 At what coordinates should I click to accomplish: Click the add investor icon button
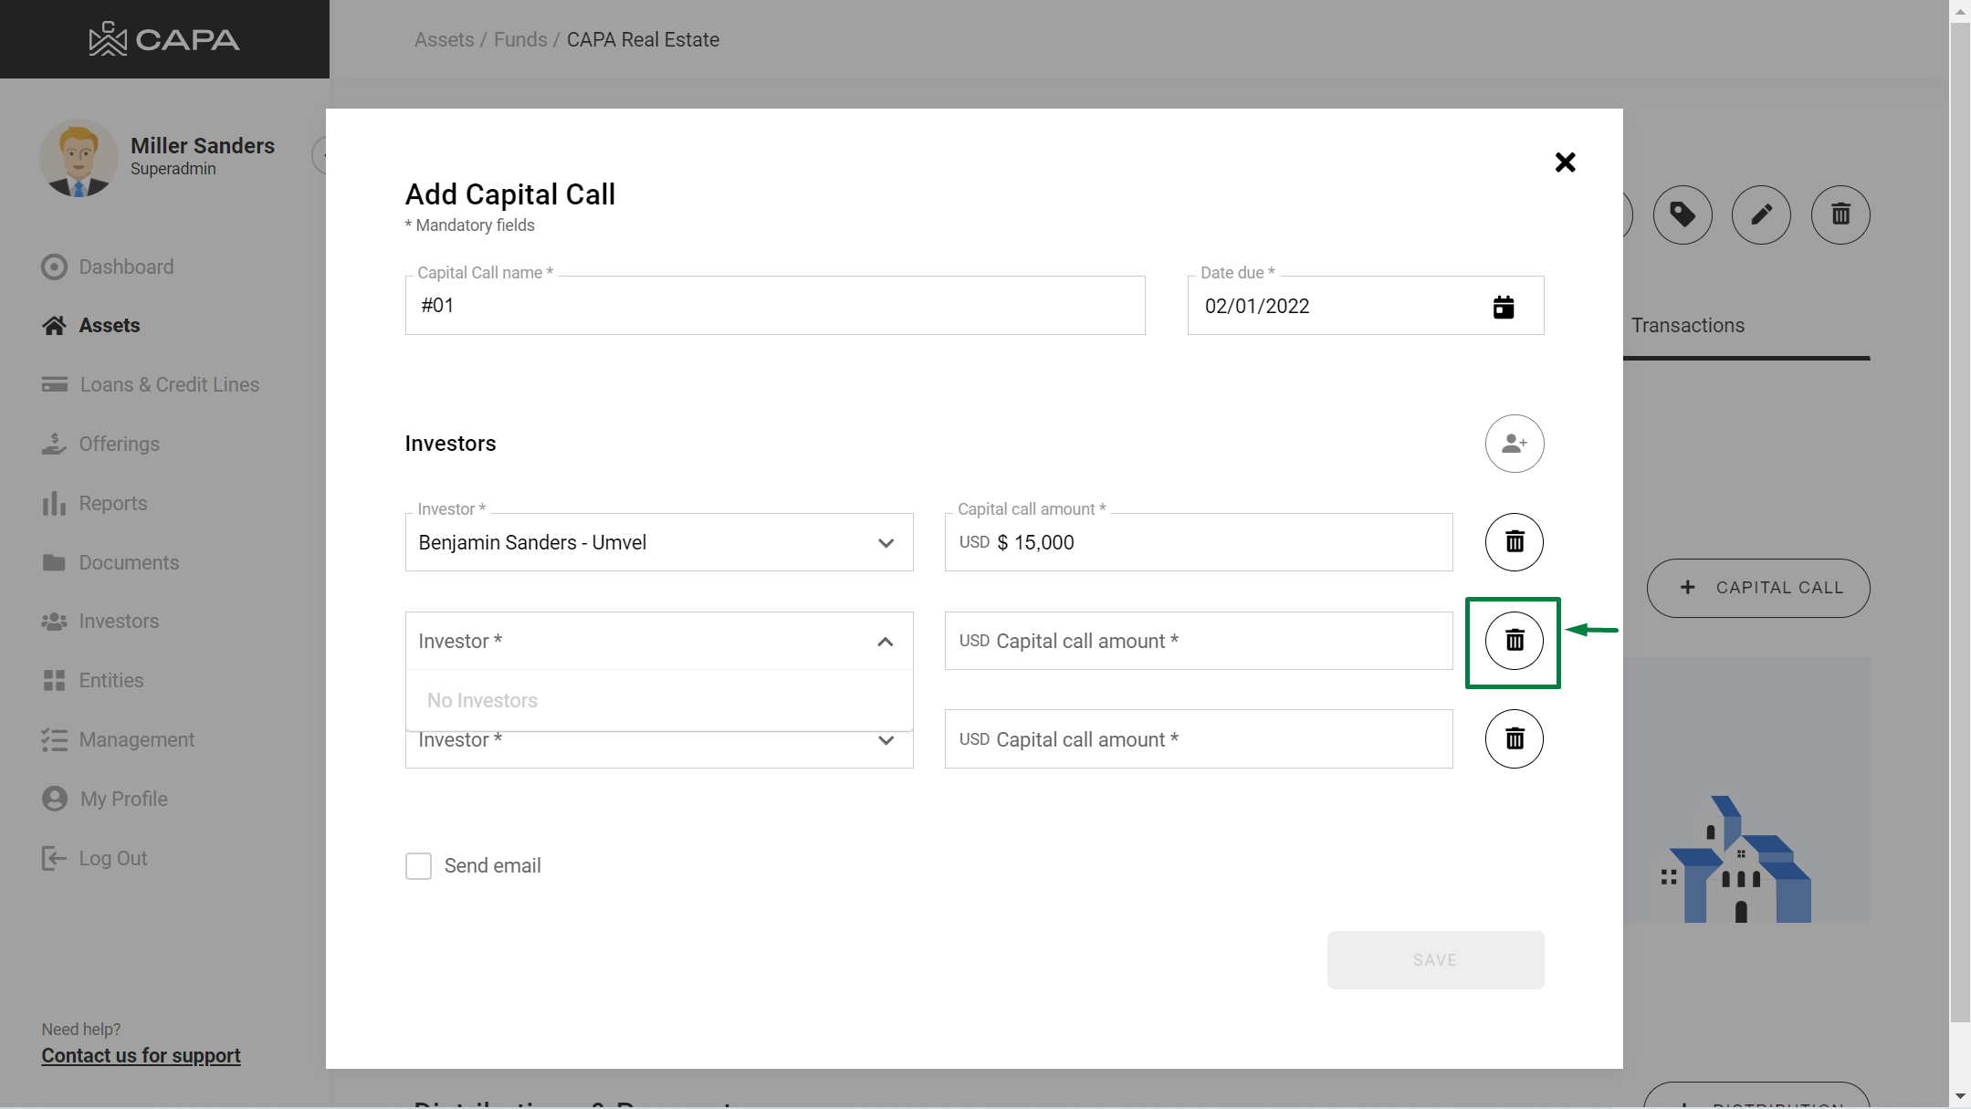tap(1514, 444)
